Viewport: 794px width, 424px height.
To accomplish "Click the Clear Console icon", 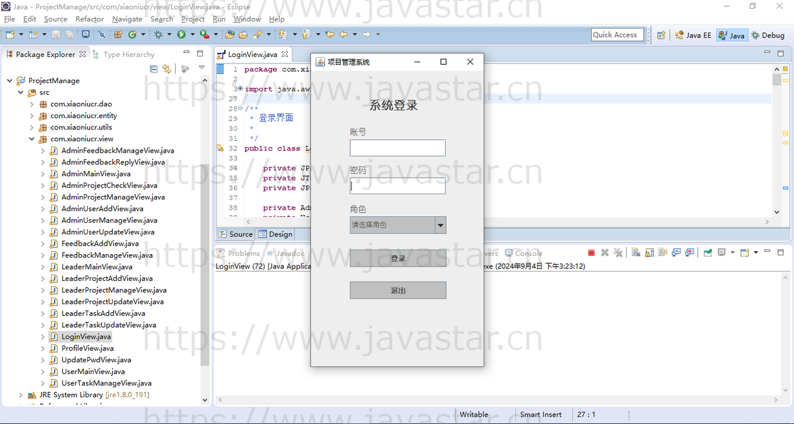I will 636,253.
